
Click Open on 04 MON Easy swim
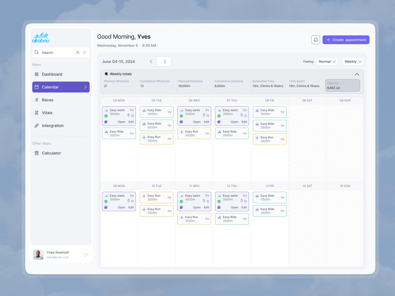coord(121,122)
